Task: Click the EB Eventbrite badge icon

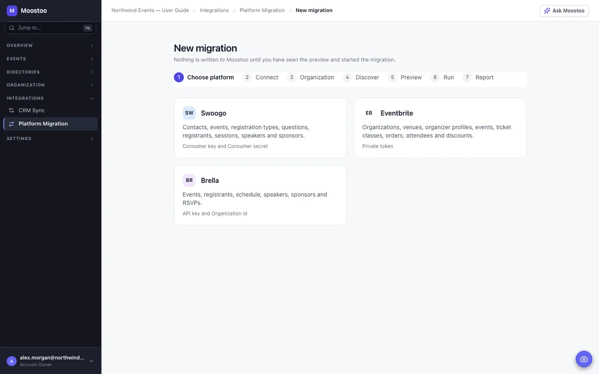Action: 369,113
